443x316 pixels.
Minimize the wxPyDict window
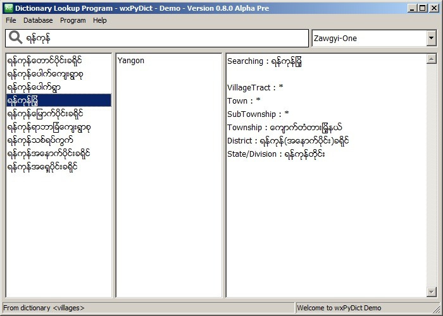(413, 8)
